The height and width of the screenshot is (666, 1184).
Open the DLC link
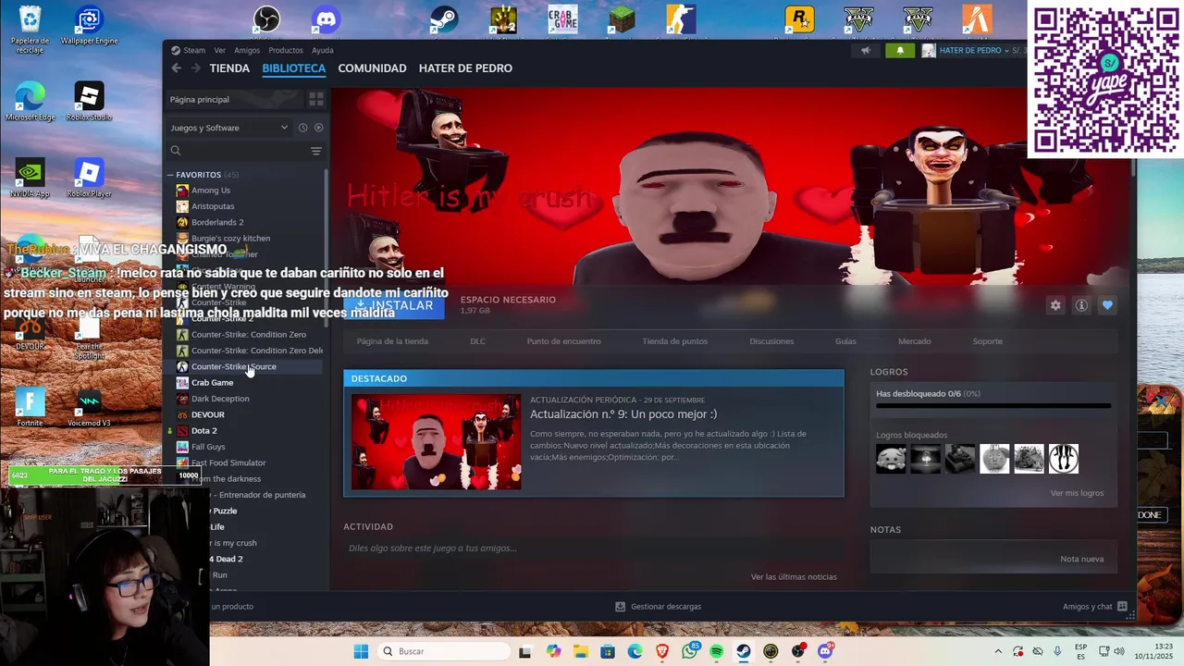pos(477,341)
